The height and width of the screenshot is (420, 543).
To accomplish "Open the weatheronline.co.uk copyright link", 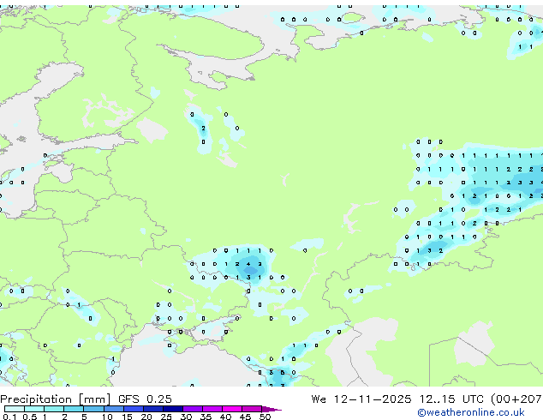I will (x=471, y=412).
